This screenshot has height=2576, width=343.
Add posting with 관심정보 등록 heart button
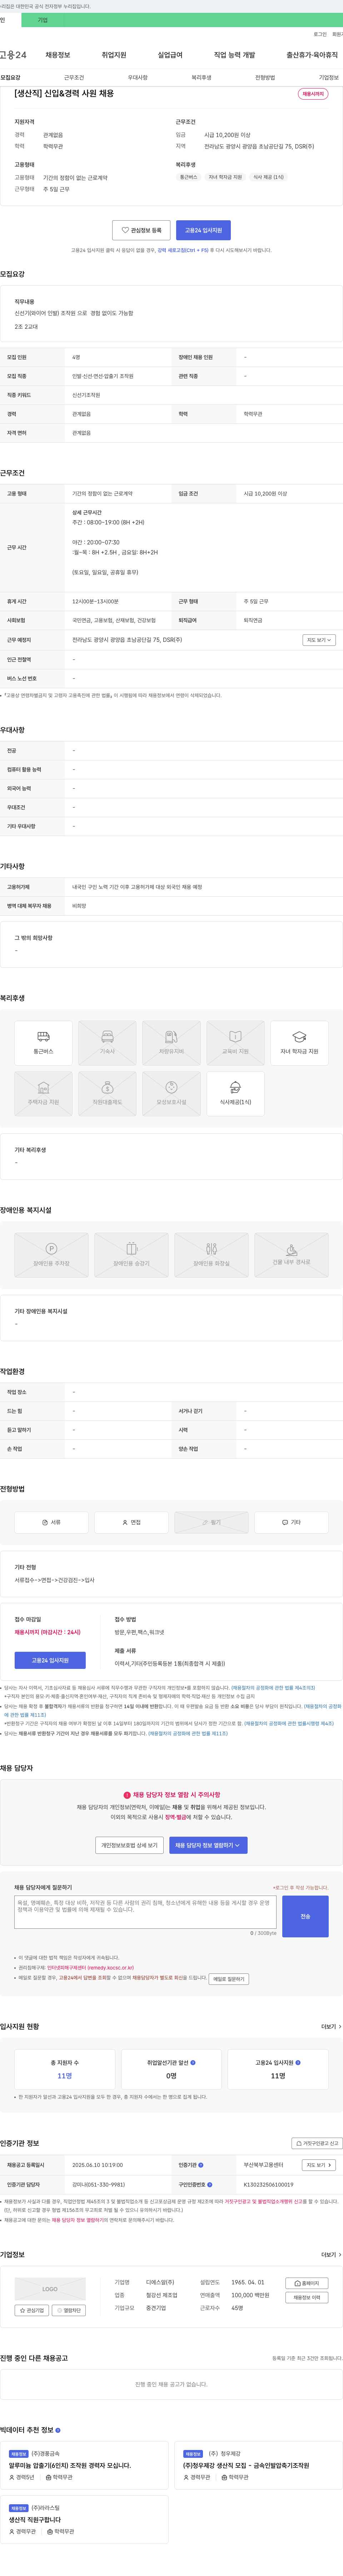(x=141, y=230)
